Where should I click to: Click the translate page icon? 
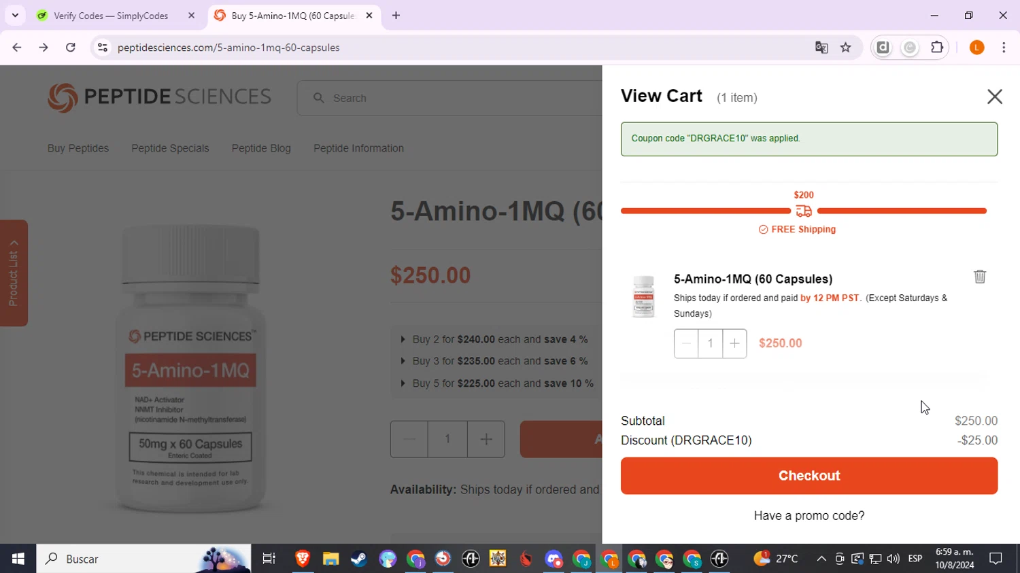click(x=821, y=48)
